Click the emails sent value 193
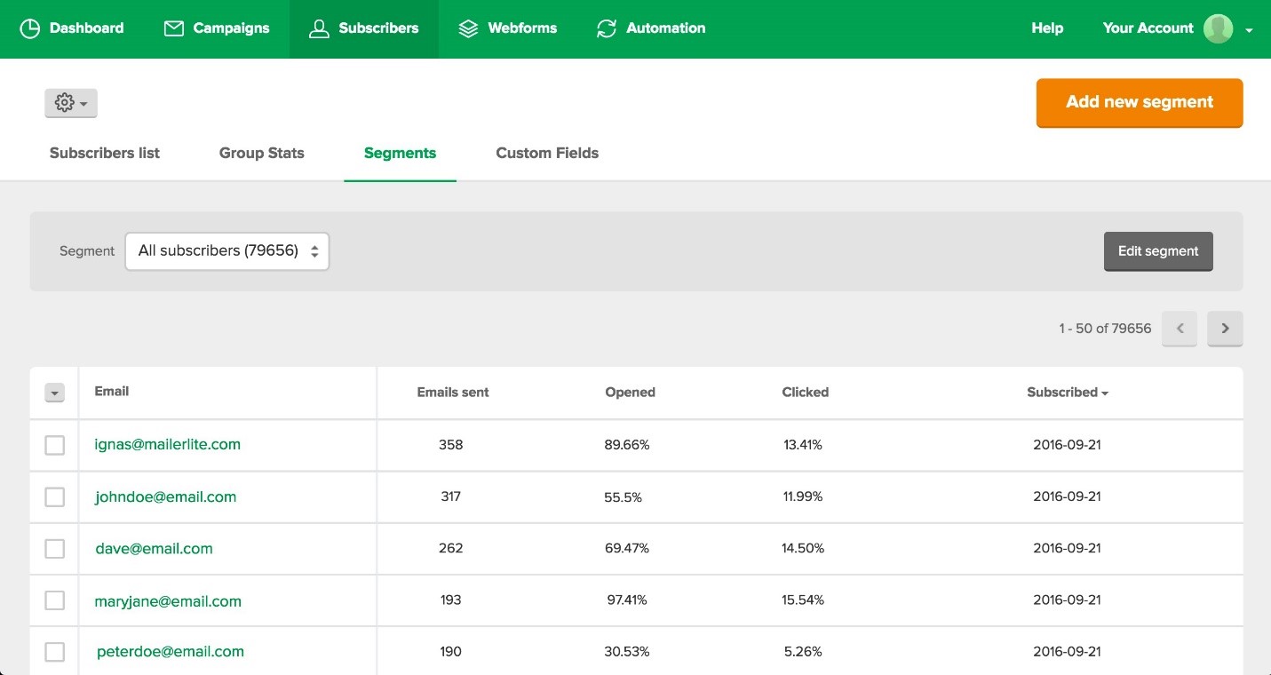Screen dimensions: 1271x675 pos(451,600)
